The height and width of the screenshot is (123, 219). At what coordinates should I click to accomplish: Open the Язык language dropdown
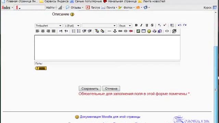click(125, 26)
